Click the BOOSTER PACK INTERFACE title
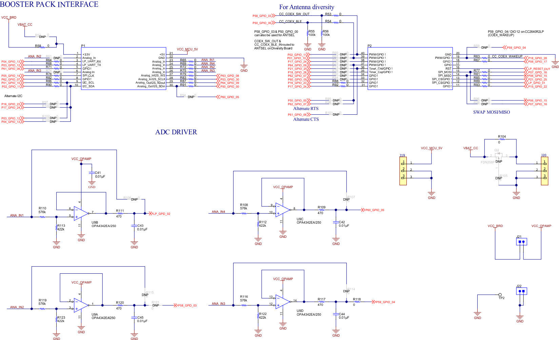Screen dimensions: 559x340 coord(49,4)
